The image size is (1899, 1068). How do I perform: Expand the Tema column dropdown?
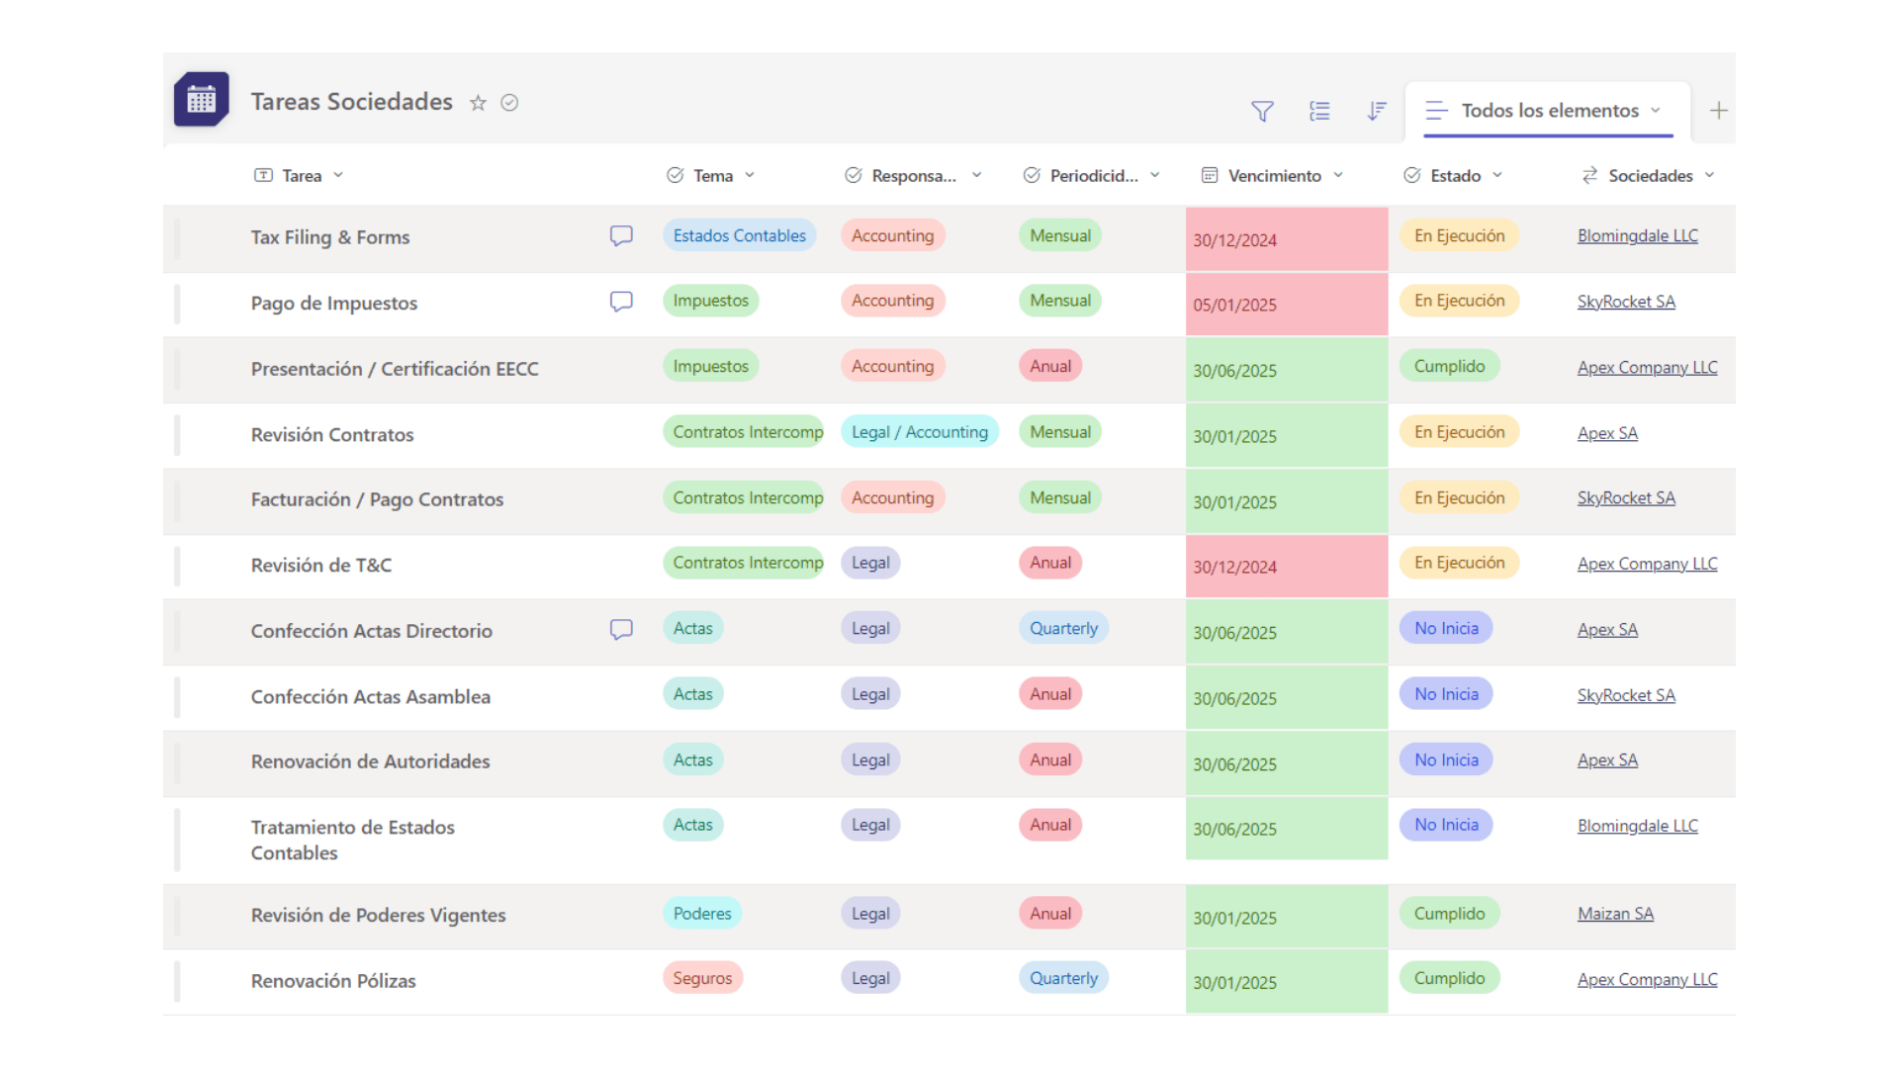click(750, 175)
